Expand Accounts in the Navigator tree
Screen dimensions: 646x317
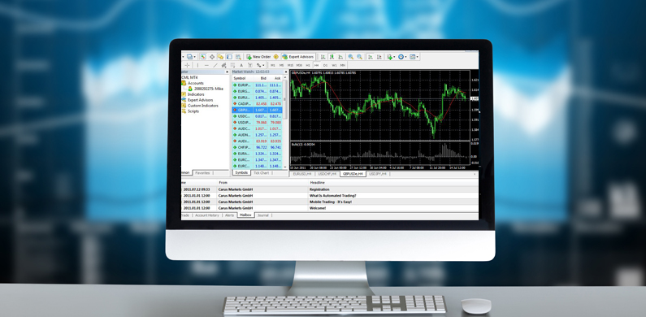(x=193, y=83)
